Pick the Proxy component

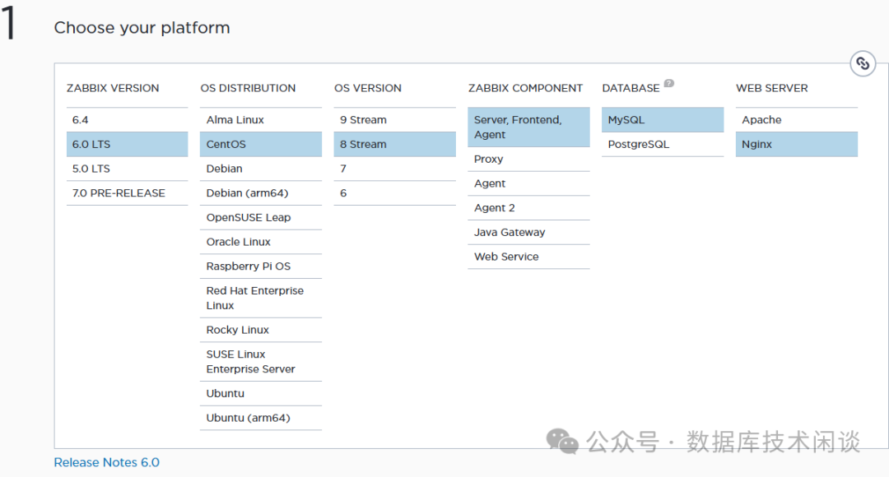point(528,160)
